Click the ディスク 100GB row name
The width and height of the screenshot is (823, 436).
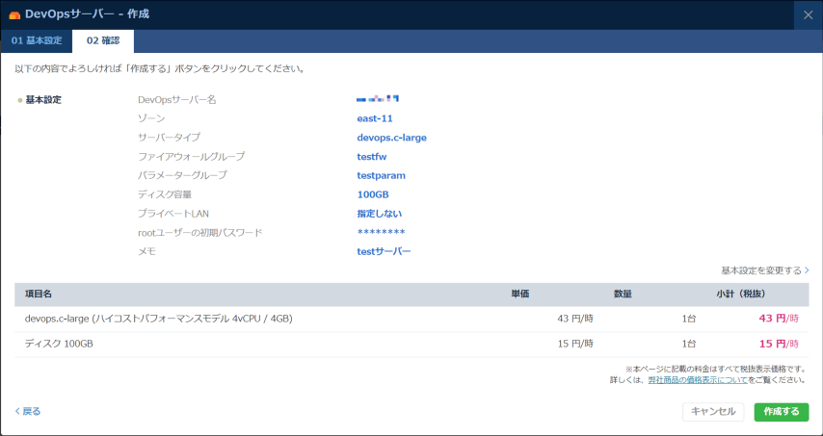click(60, 344)
